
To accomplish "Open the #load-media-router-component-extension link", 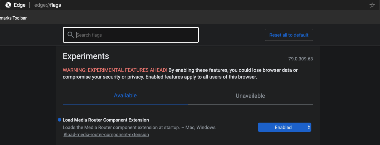I will click(x=106, y=135).
